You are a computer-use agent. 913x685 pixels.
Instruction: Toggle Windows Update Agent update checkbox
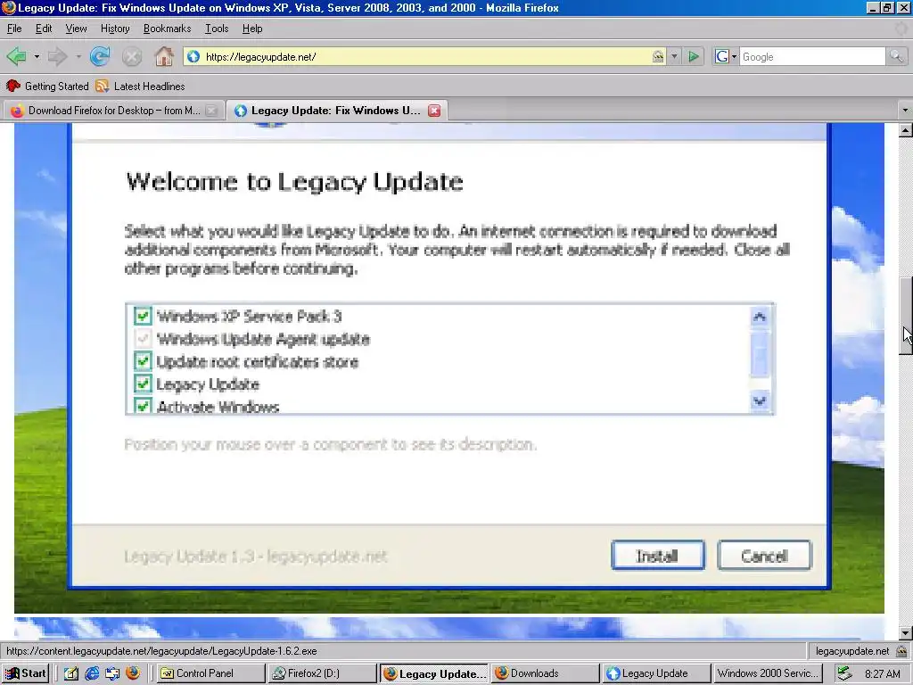143,338
